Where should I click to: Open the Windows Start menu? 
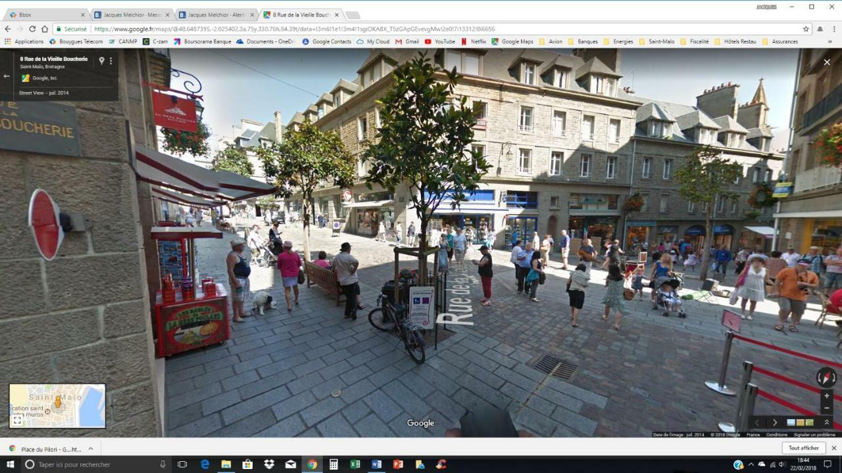click(x=11, y=464)
